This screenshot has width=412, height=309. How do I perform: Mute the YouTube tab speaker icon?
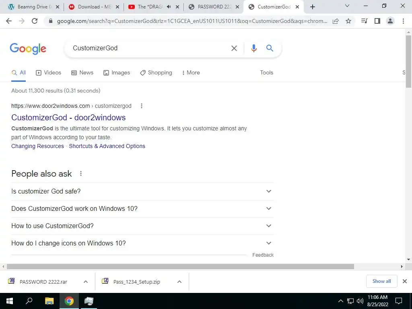(169, 7)
